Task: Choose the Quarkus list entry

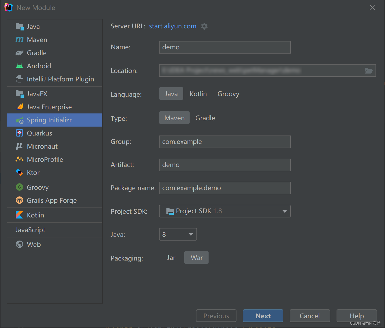Action: (x=55, y=133)
